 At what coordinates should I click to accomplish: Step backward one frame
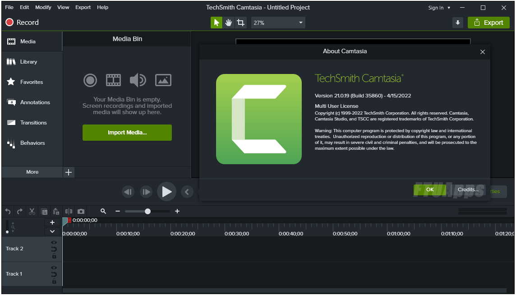coord(128,192)
